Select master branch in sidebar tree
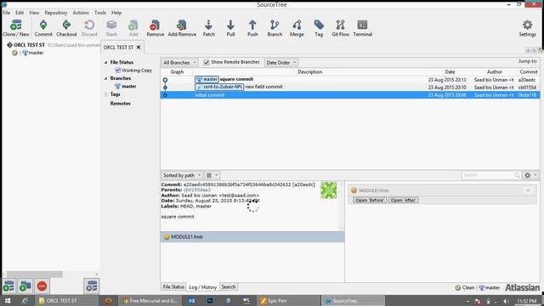 point(128,87)
